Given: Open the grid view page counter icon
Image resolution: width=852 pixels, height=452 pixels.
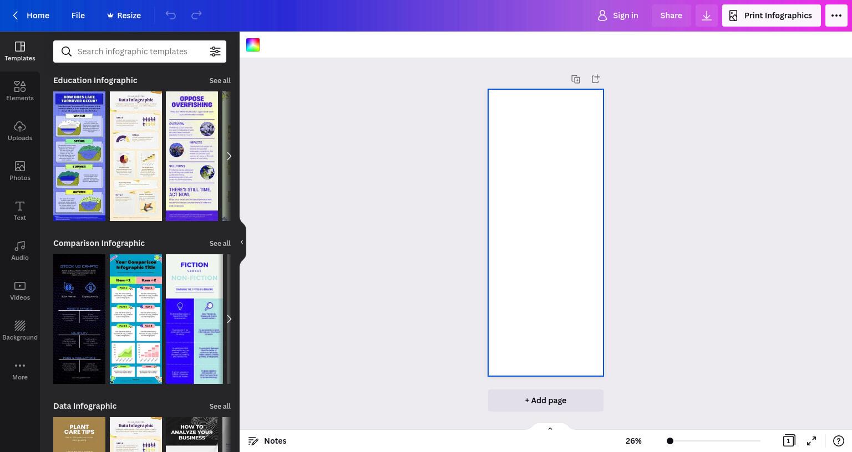Looking at the screenshot, I should click(789, 441).
